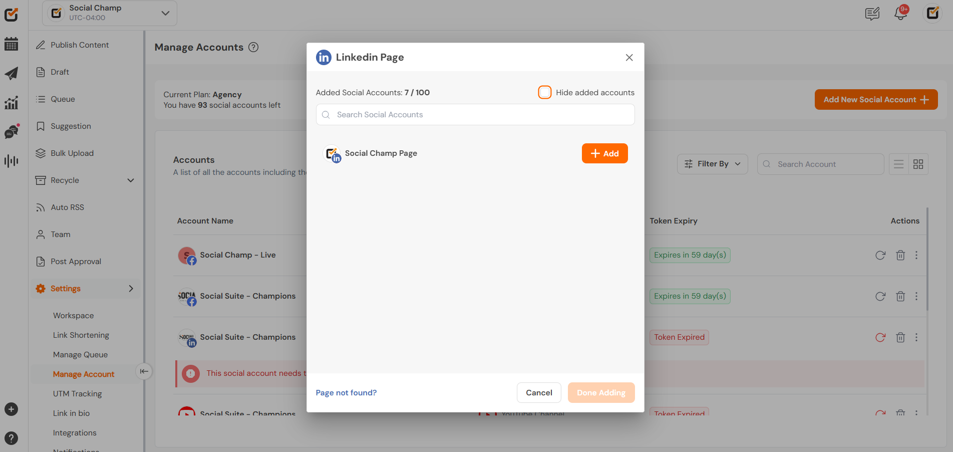This screenshot has height=452, width=953.
Task: Click the Social Champ logo top-left
Action: click(x=11, y=15)
